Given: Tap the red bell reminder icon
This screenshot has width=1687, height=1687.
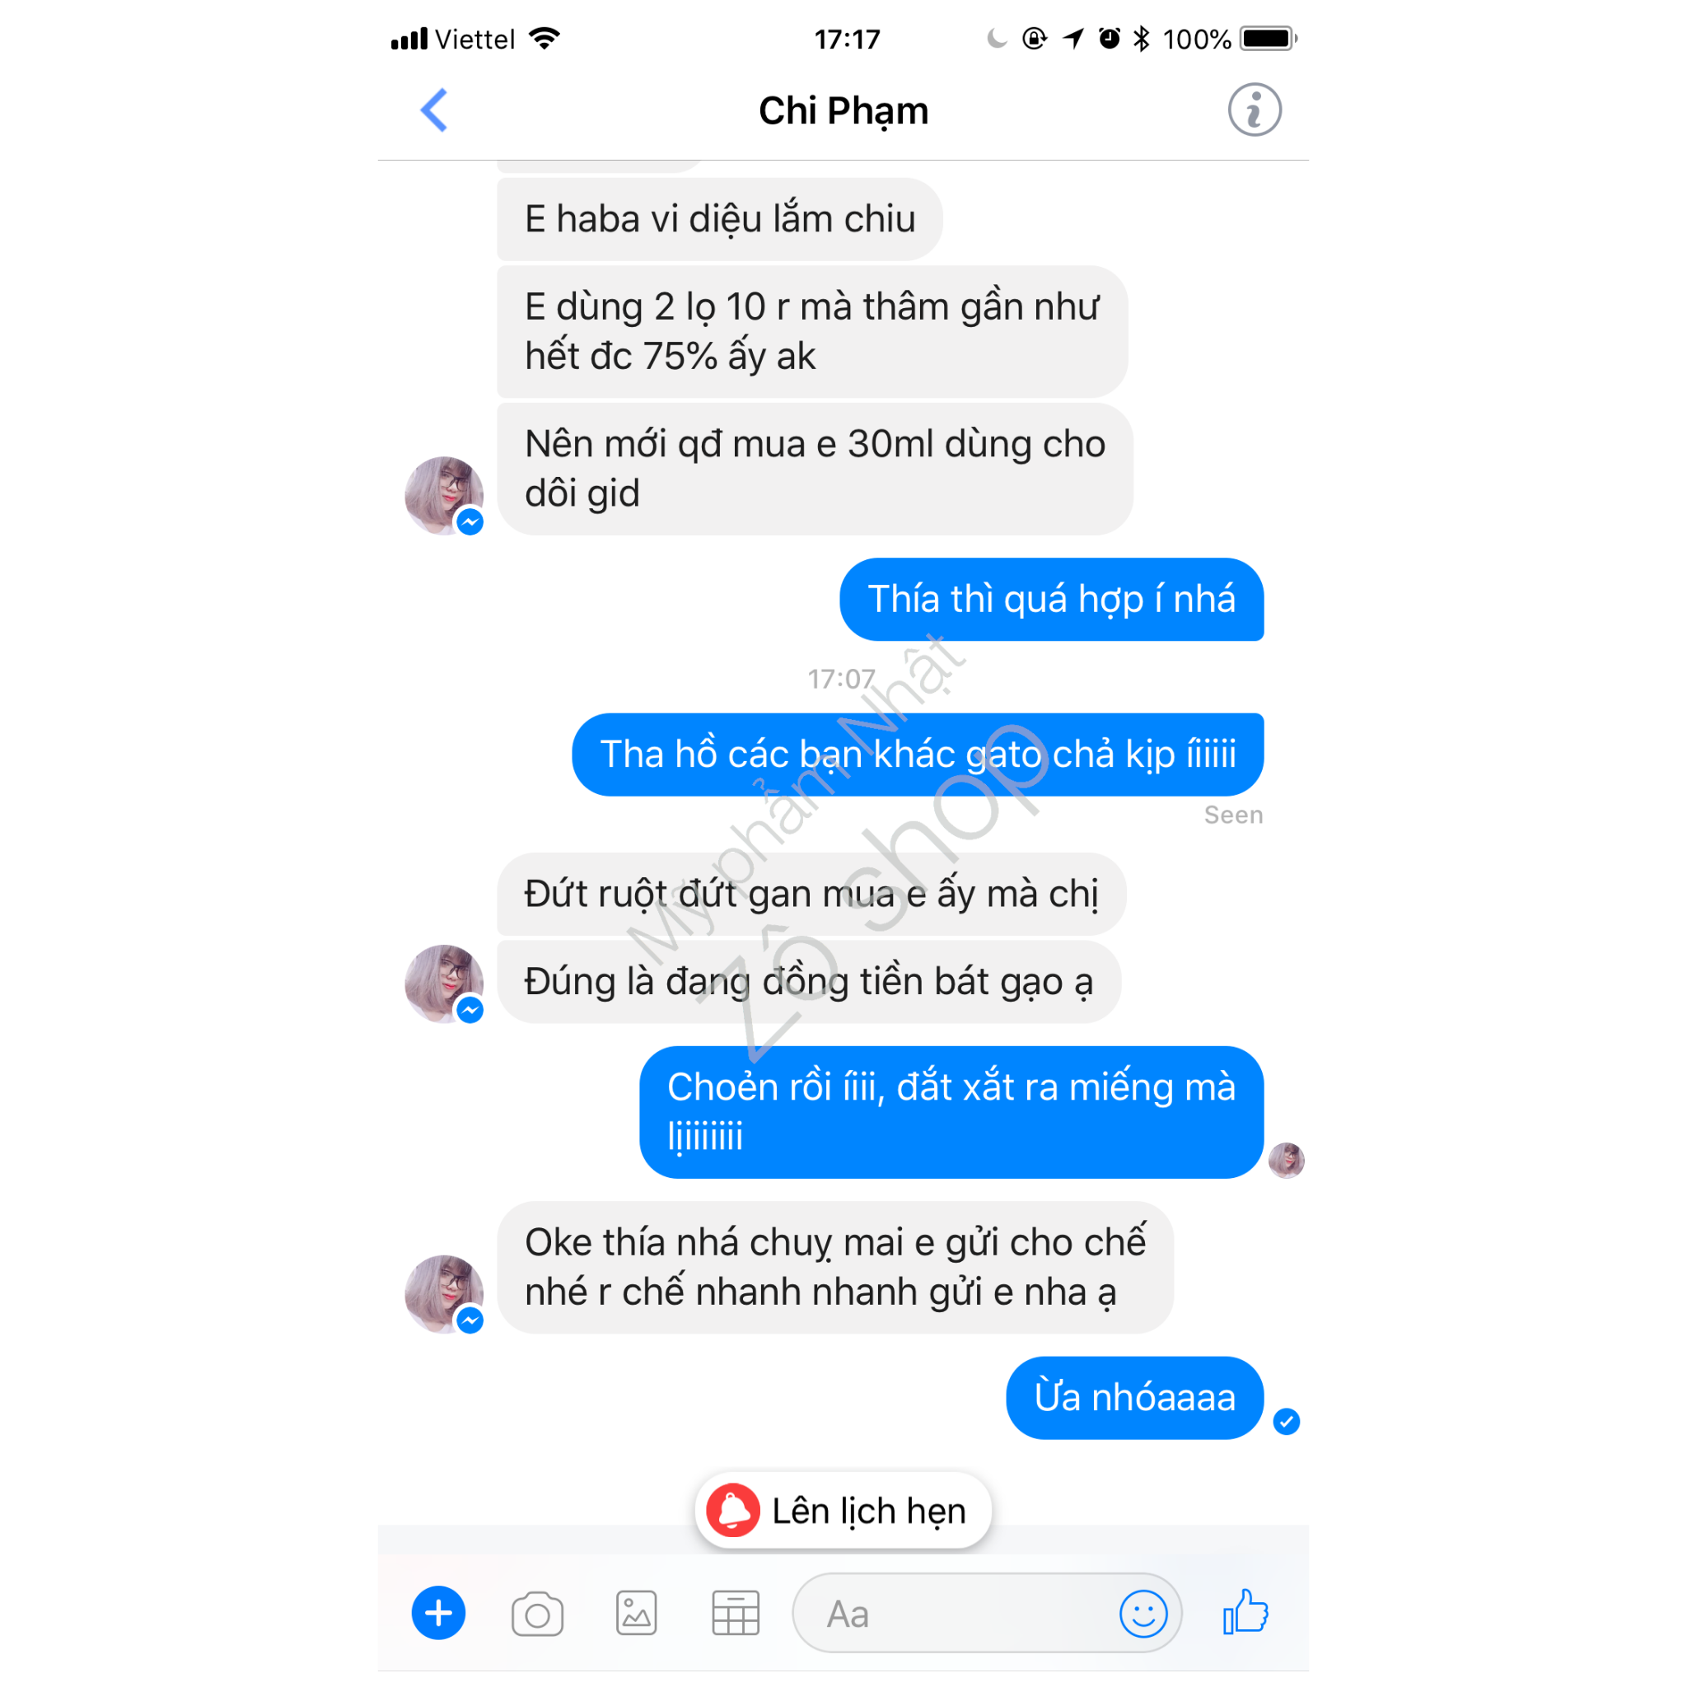Looking at the screenshot, I should [x=732, y=1510].
